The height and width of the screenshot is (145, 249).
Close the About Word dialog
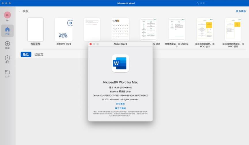tap(91, 44)
